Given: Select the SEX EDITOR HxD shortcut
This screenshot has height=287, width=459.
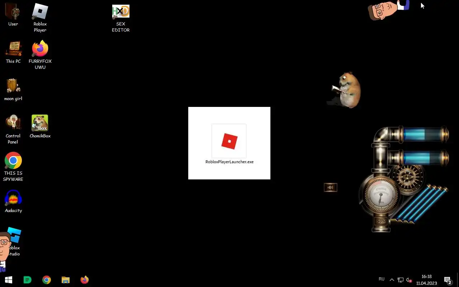Looking at the screenshot, I should point(120,18).
